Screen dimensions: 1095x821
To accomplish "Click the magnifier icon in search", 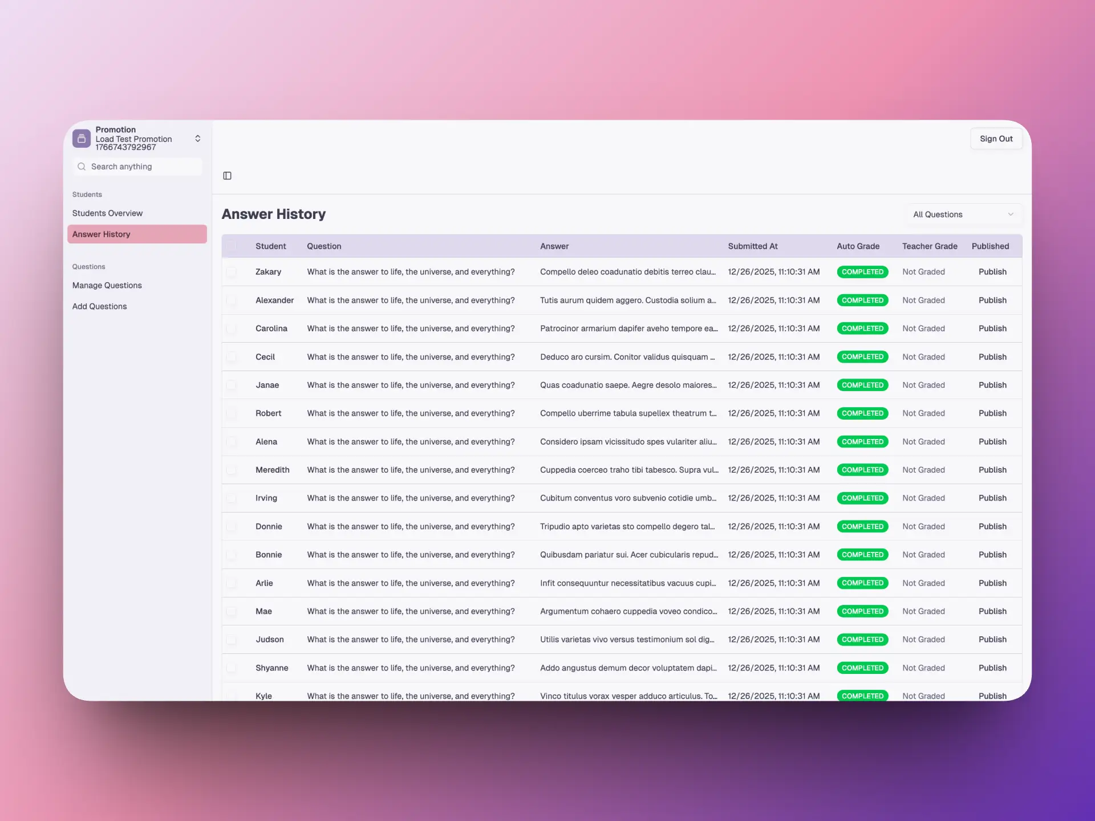I will pos(82,166).
